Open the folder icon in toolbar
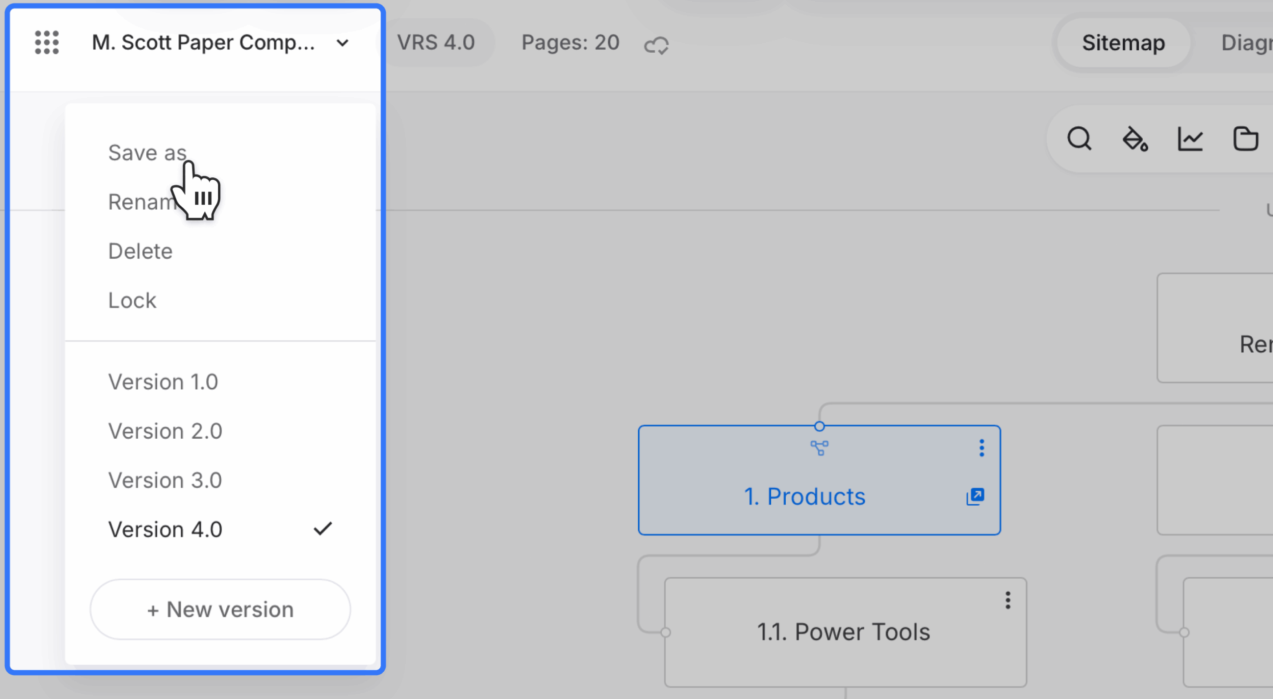The height and width of the screenshot is (699, 1273). [1246, 139]
